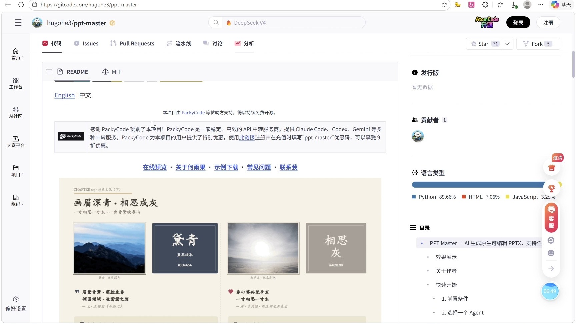Click the search magnifier icon
Viewport: 576px width, 324px height.
pyautogui.click(x=216, y=23)
